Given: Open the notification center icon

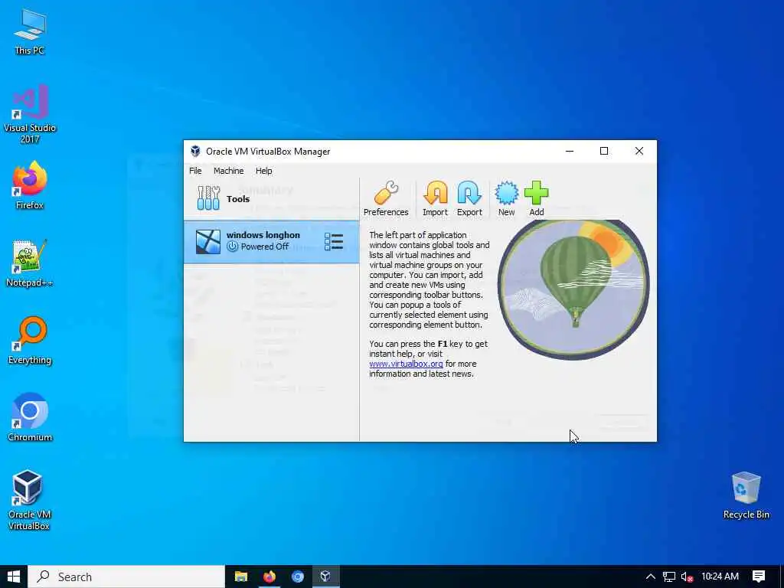Looking at the screenshot, I should click(x=759, y=577).
